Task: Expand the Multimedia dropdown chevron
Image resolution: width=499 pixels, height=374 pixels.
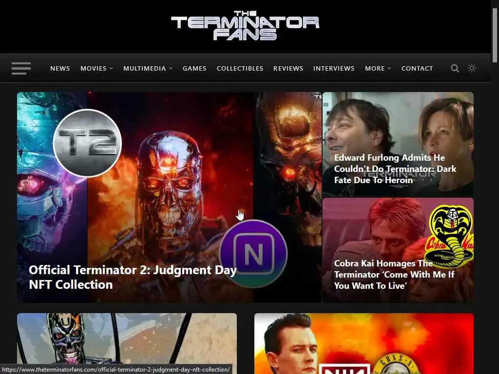Action: point(171,68)
